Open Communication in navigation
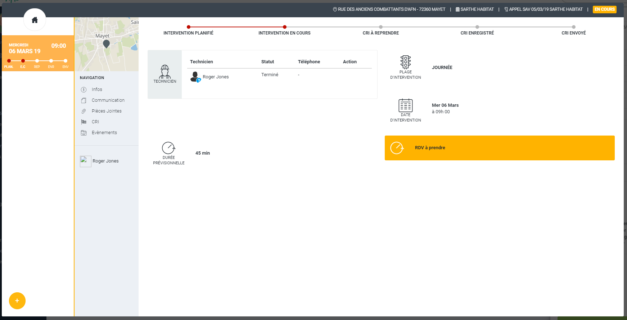The height and width of the screenshot is (320, 627). pyautogui.click(x=108, y=100)
